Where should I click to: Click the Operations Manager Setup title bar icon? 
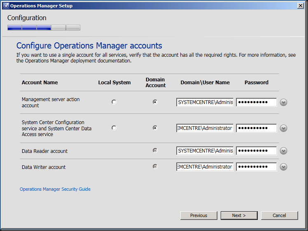(6, 6)
